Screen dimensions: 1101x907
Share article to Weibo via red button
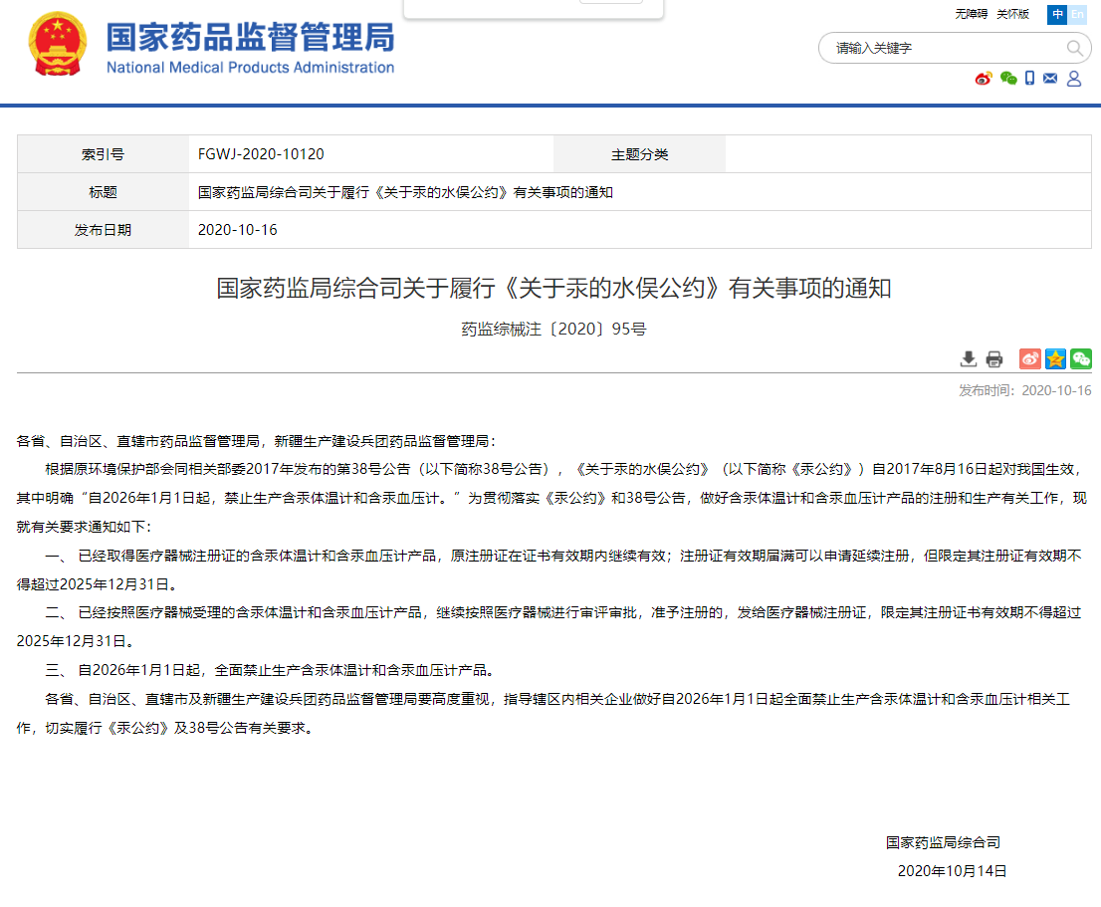pyautogui.click(x=1030, y=359)
